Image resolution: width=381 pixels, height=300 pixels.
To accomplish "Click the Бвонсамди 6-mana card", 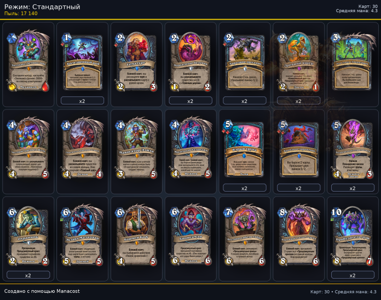I will [190, 235].
